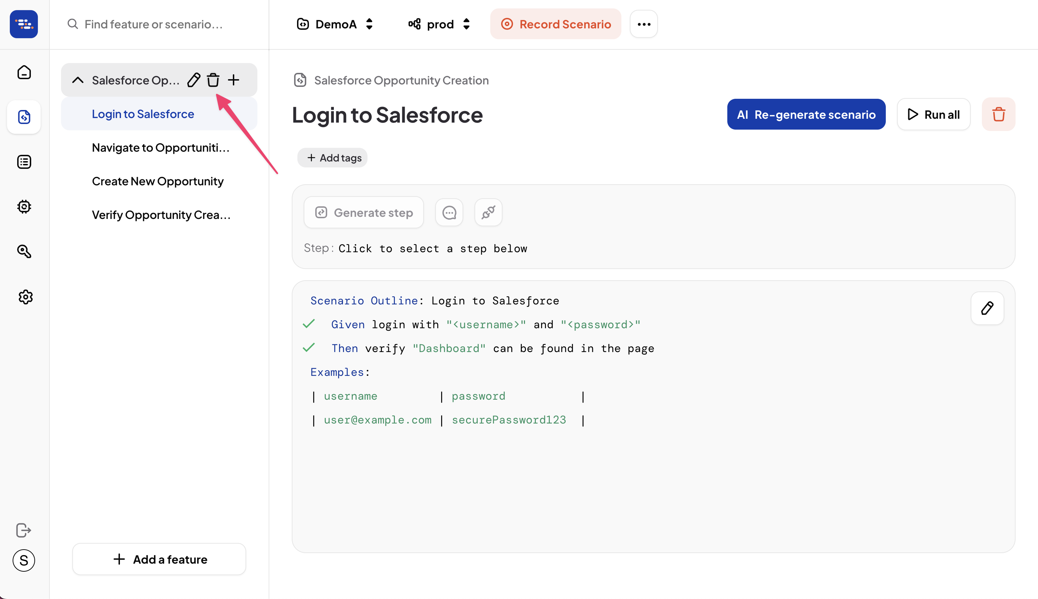The width and height of the screenshot is (1038, 599).
Task: Click the Scenario Outline title line
Action: [435, 301]
